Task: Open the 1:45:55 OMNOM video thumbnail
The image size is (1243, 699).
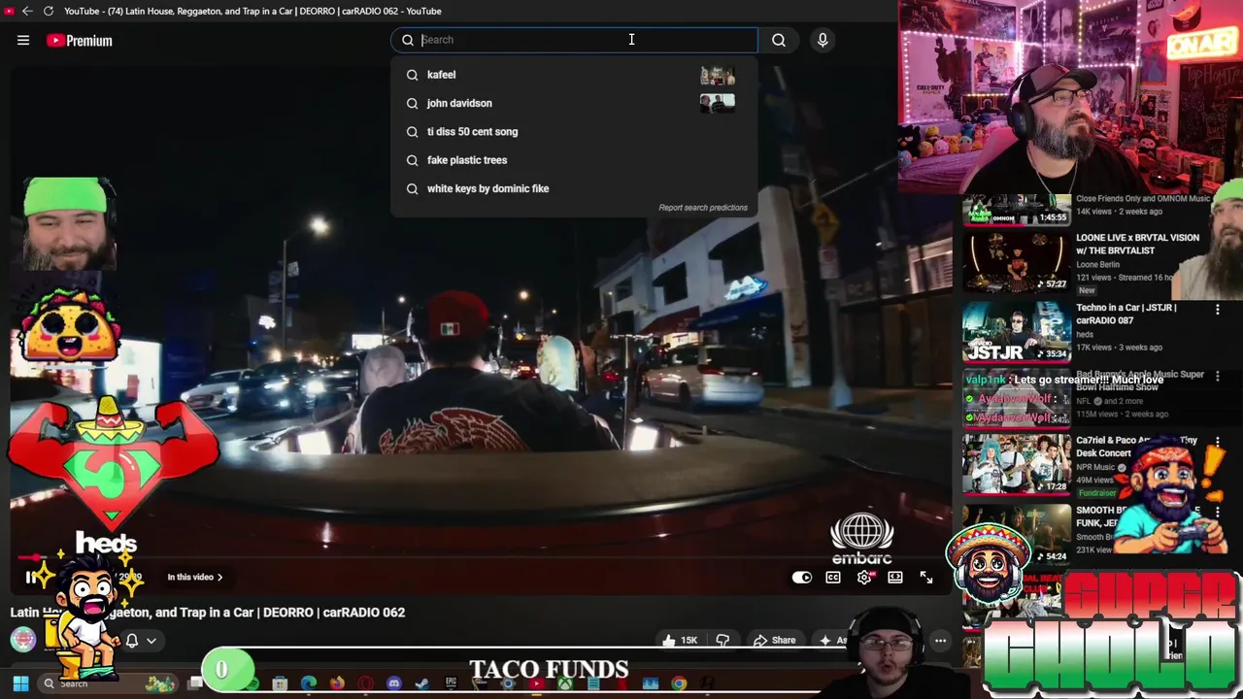Action: click(x=1016, y=209)
